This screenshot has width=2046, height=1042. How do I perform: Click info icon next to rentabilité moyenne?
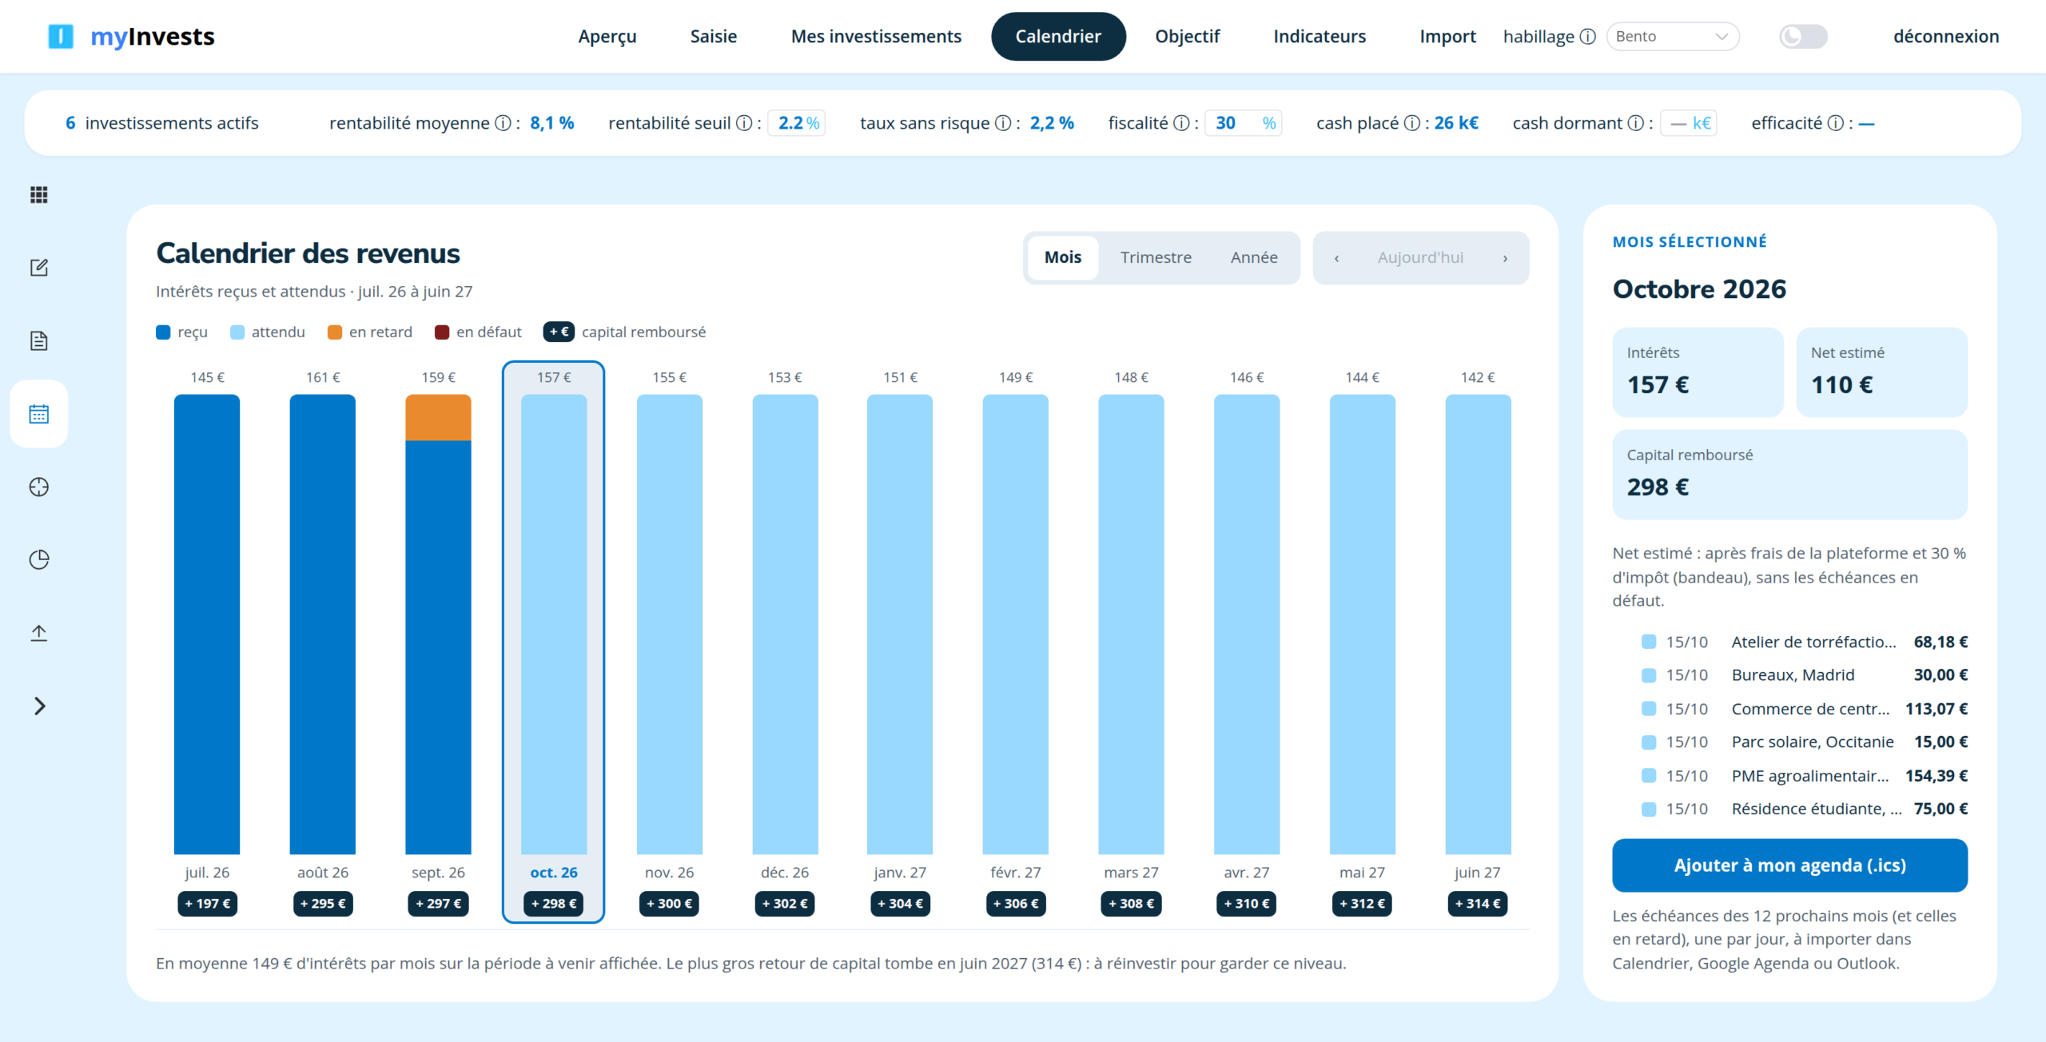click(503, 123)
